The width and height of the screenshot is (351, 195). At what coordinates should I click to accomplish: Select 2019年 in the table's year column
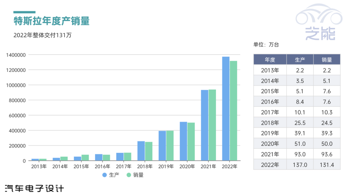(270, 133)
